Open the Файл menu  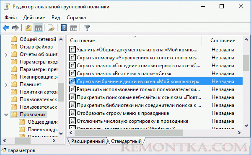pyautogui.click(x=10, y=18)
